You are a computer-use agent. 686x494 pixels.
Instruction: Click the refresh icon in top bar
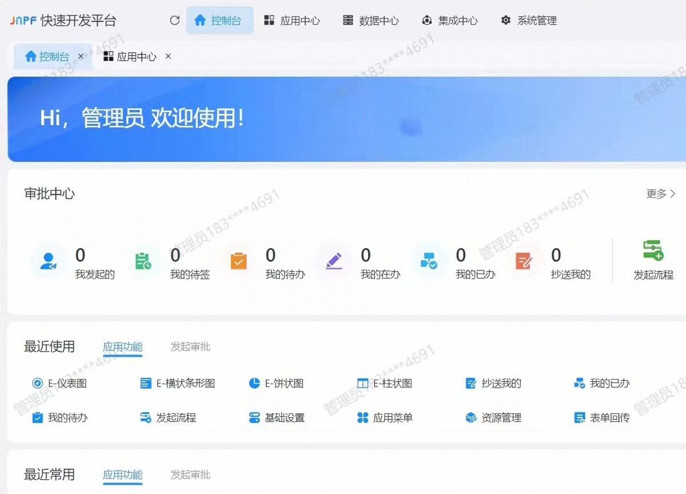click(x=175, y=21)
